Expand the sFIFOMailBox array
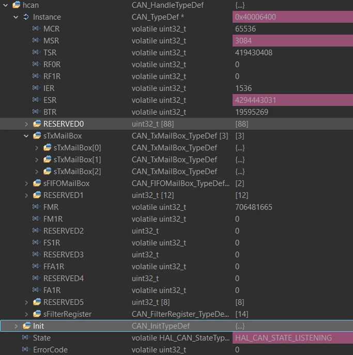The image size is (353, 355). pos(26,183)
